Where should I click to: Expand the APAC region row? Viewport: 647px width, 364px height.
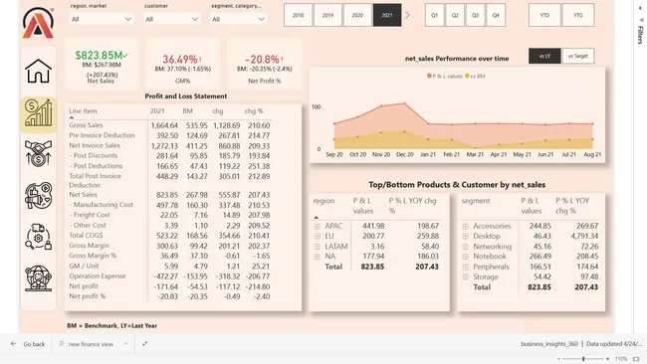[317, 227]
